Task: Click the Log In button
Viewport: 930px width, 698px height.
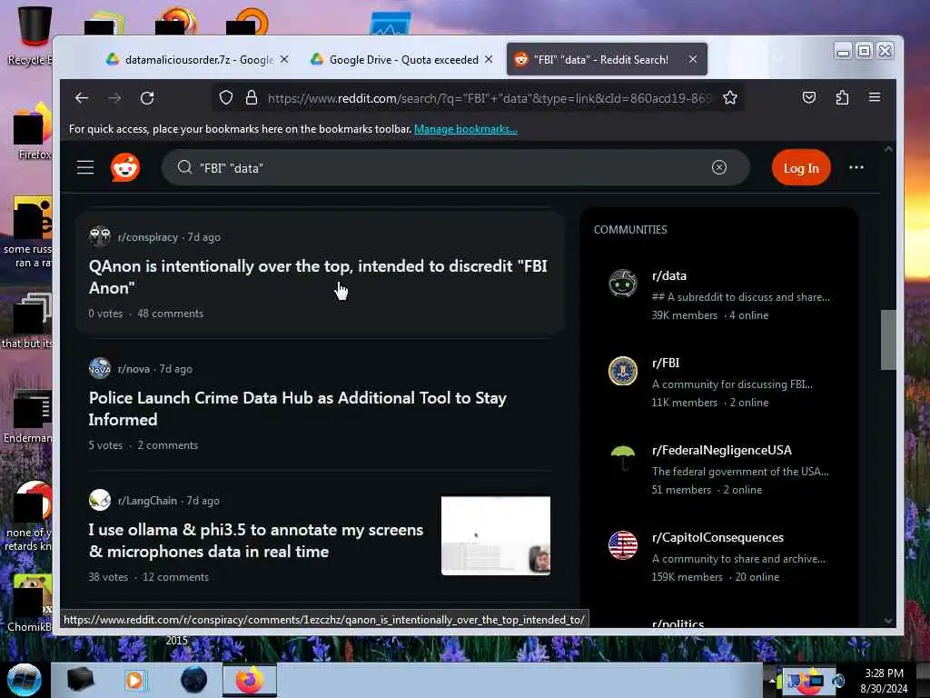Action: pyautogui.click(x=801, y=168)
